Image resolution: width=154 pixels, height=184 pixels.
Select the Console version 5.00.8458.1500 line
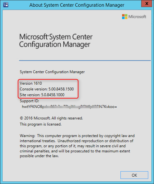coord(47,89)
